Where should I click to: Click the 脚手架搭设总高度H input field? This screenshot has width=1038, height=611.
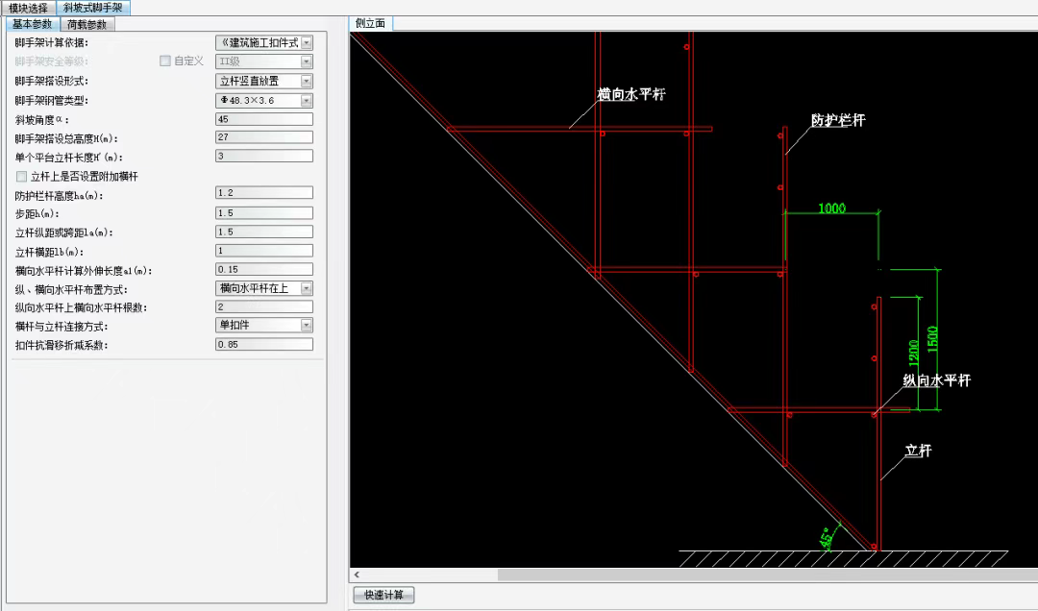[264, 137]
